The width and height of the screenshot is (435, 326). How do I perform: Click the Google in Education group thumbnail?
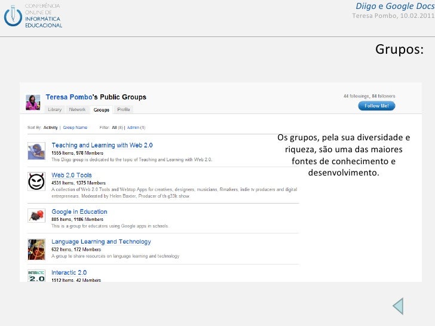36,216
